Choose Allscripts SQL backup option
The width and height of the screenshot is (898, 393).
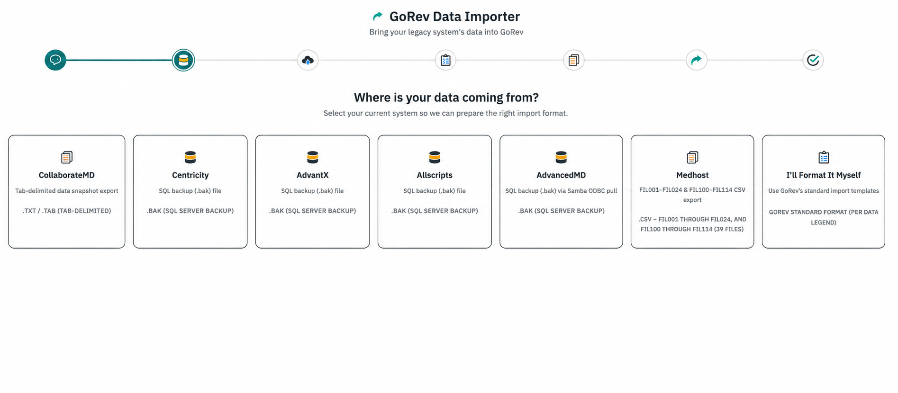(435, 191)
